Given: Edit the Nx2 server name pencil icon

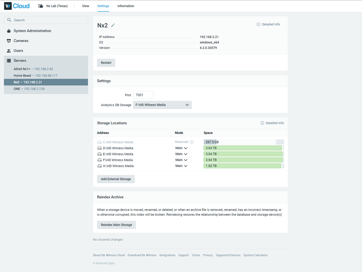Looking at the screenshot, I should 113,25.
